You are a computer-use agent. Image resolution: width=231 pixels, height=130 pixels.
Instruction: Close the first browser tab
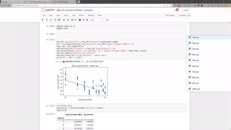25,2
